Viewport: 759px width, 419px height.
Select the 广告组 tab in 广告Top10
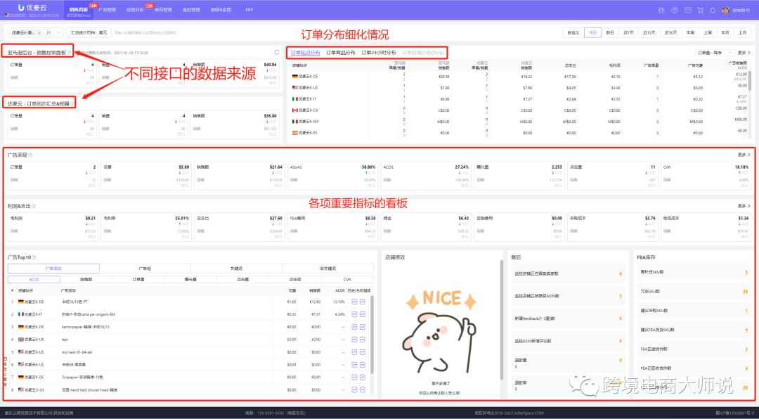coord(145,269)
